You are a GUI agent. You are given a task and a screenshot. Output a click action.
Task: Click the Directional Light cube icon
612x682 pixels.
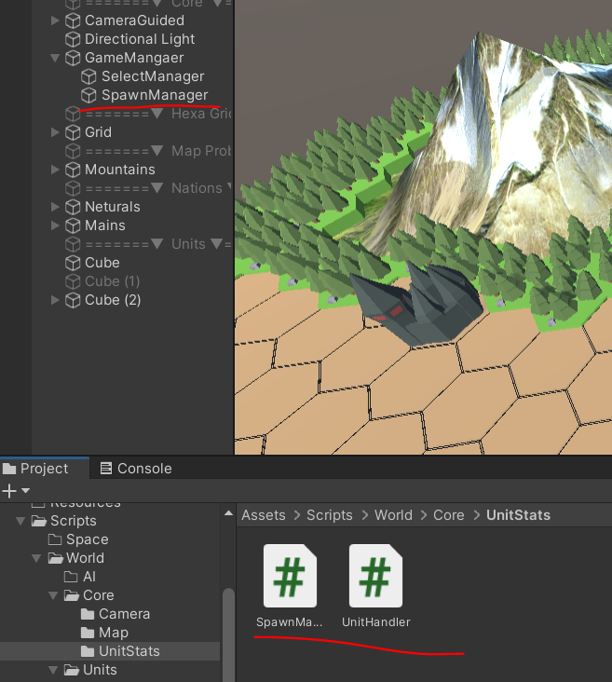(73, 39)
